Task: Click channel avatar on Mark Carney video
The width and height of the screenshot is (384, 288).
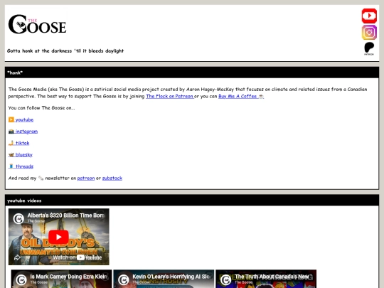Action: pyautogui.click(x=21, y=279)
